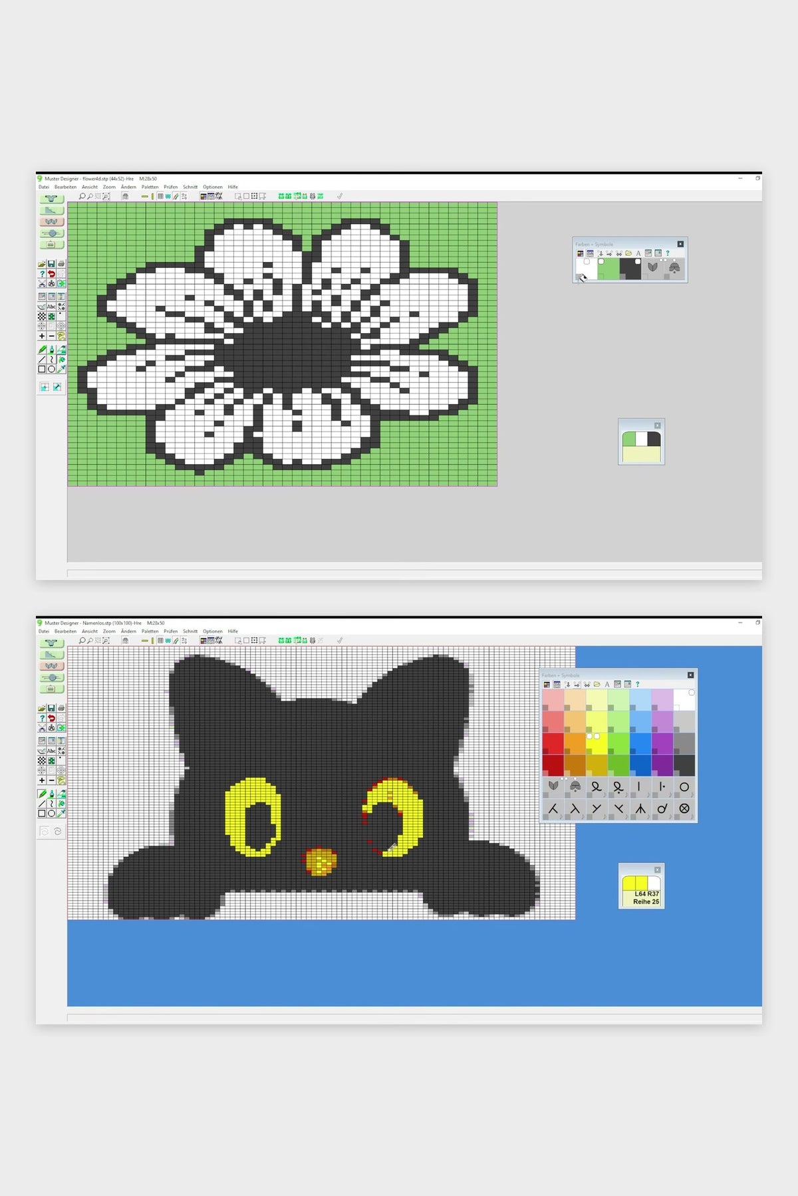Select the circle shape tool in flower4d window

51,369
